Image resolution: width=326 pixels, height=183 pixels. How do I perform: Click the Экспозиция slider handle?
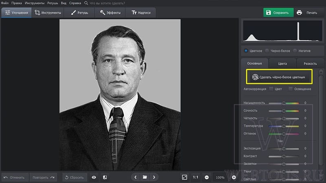click(284, 148)
